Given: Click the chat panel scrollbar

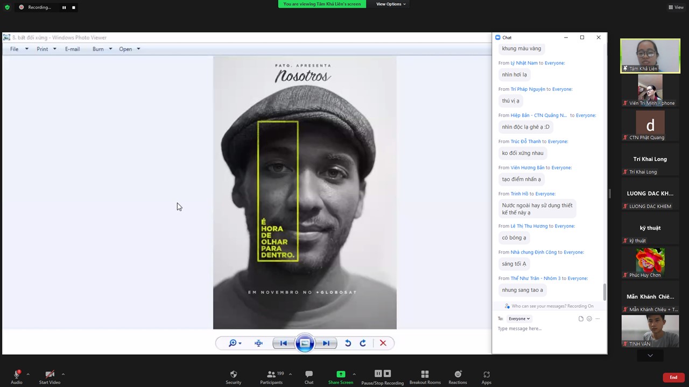Looking at the screenshot, I should (604, 292).
